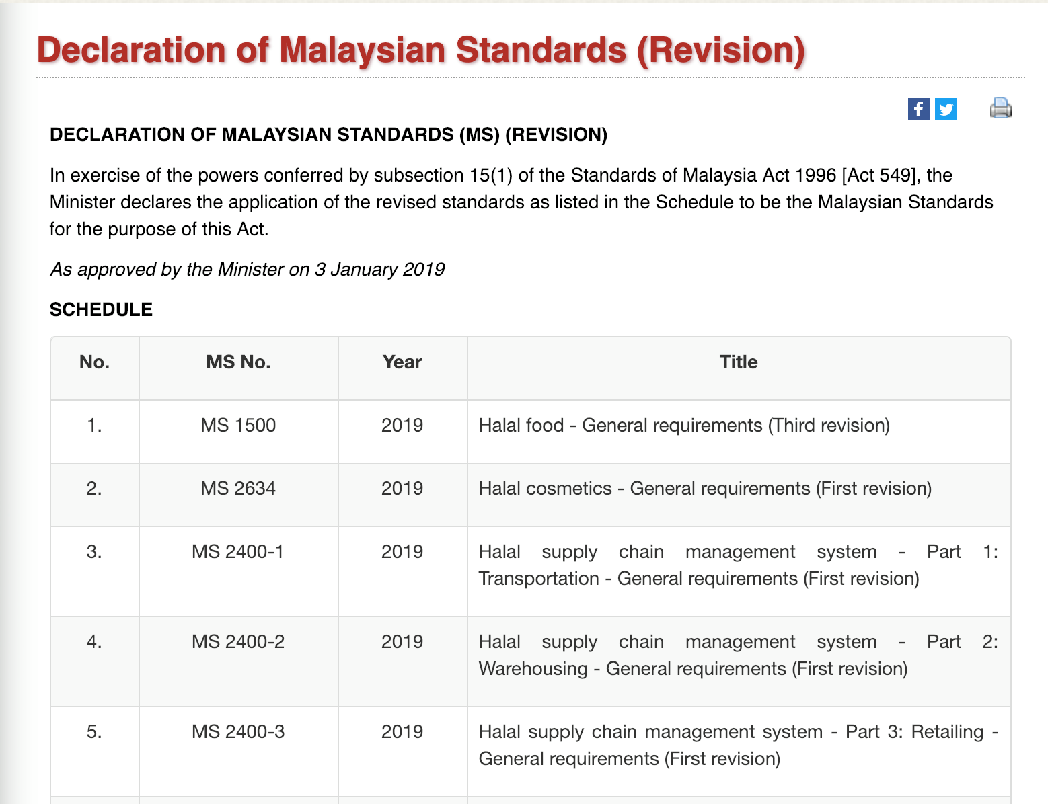Click the 'As approved by the Minister' date line
The width and height of the screenshot is (1048, 804).
coord(248,270)
